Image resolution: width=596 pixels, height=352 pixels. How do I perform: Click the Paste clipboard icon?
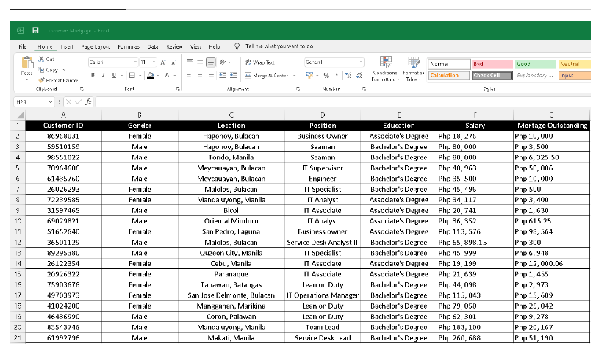[27, 62]
